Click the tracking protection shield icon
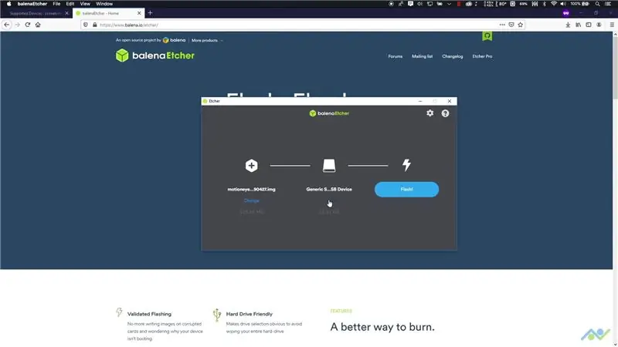The width and height of the screenshot is (618, 347). pyautogui.click(x=86, y=25)
